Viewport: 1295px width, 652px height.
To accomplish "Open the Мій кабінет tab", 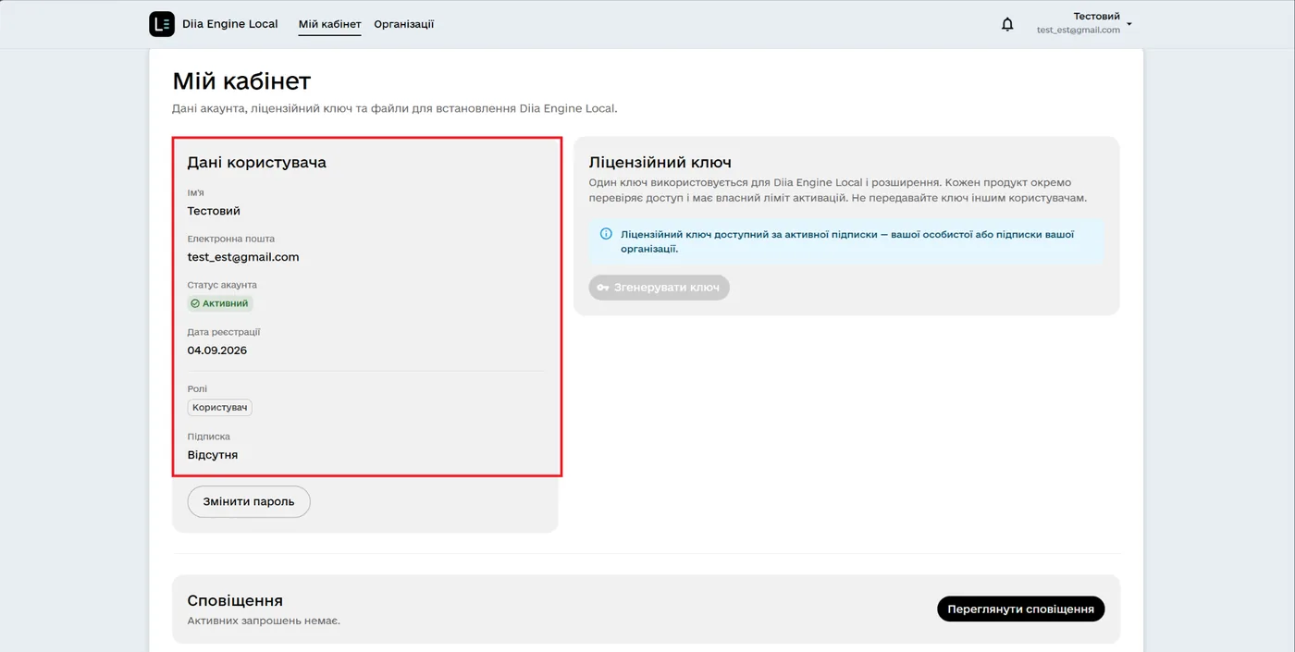I will point(329,24).
